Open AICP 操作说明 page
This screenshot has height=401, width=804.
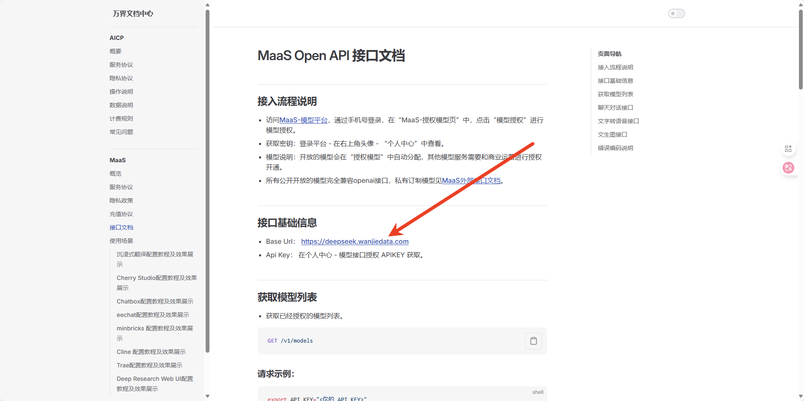121,92
